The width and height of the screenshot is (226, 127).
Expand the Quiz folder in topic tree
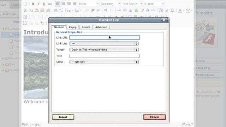tap(3, 64)
